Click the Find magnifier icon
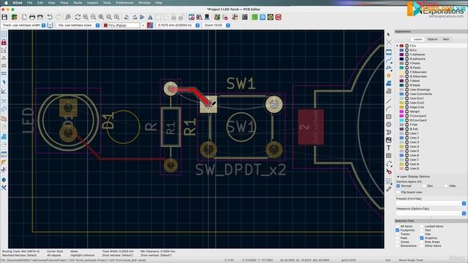This screenshot has width=468, height=263. coord(68,18)
